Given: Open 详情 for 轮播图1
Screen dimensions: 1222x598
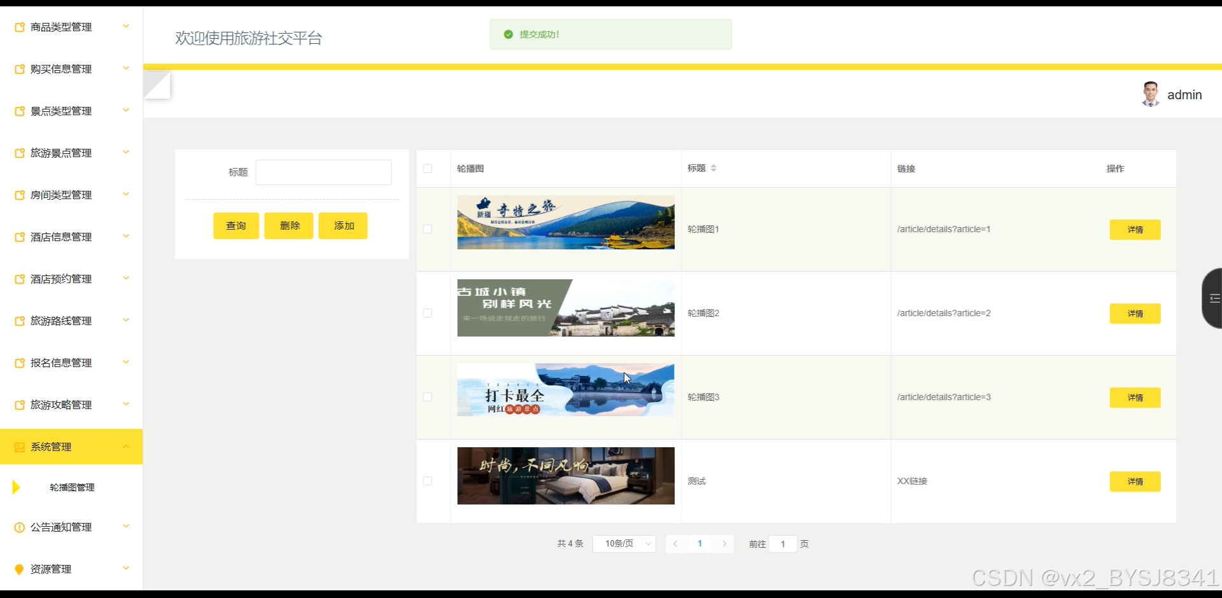Looking at the screenshot, I should 1135,230.
